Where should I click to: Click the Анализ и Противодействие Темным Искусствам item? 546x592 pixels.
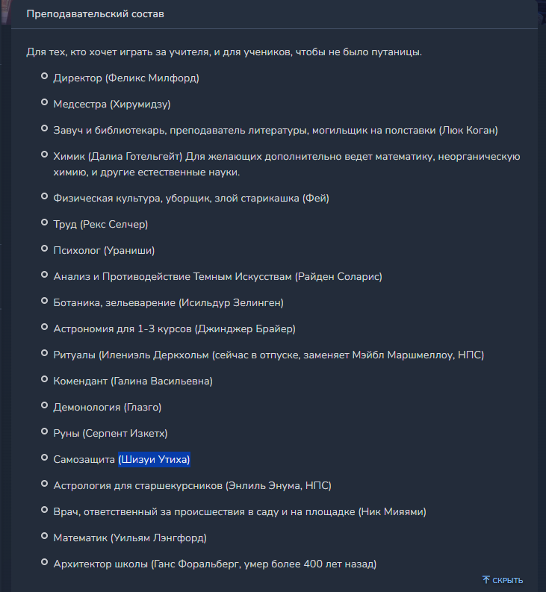click(217, 277)
